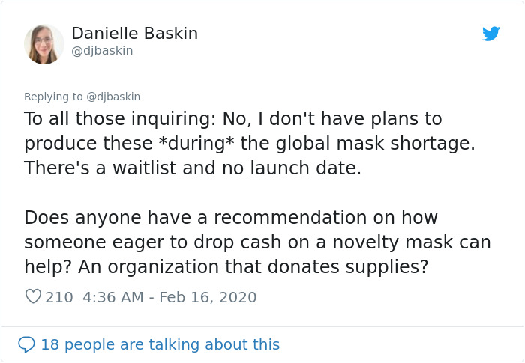This screenshot has height=363, width=525.
Task: Click the 'Does anyone have a recommendation' line
Action: (196, 218)
